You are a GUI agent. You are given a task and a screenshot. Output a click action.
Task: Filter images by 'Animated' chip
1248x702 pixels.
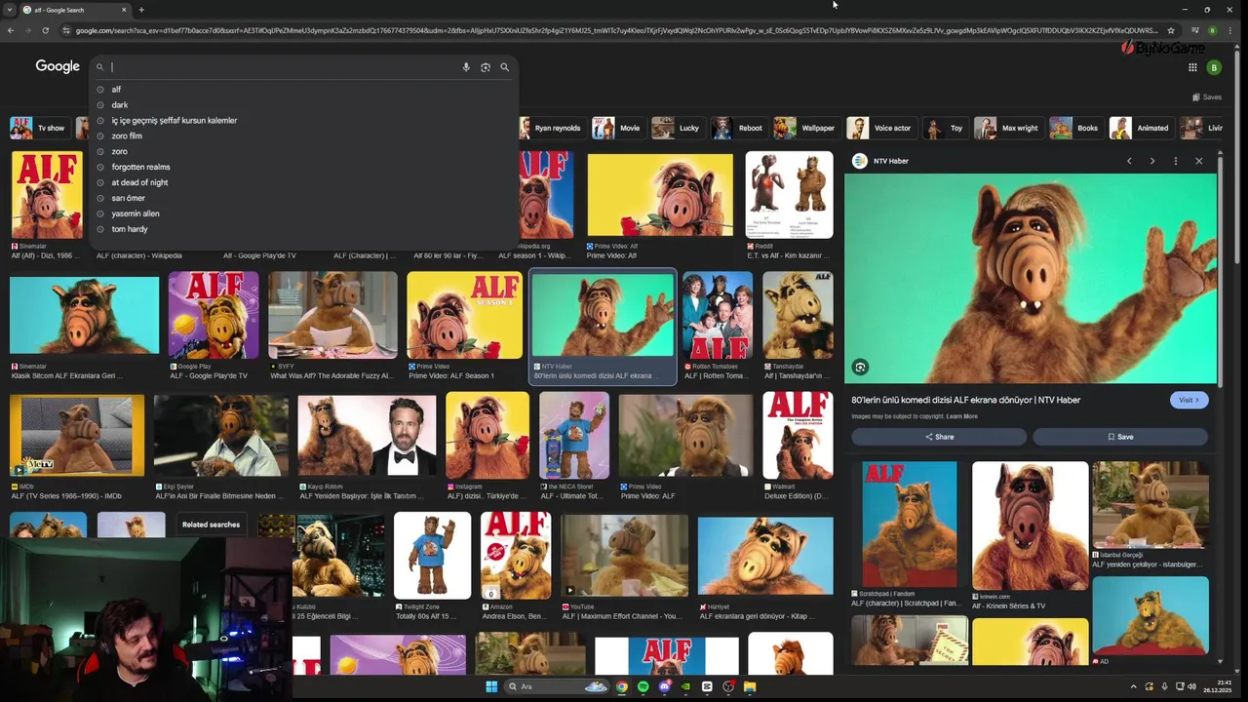click(1141, 128)
